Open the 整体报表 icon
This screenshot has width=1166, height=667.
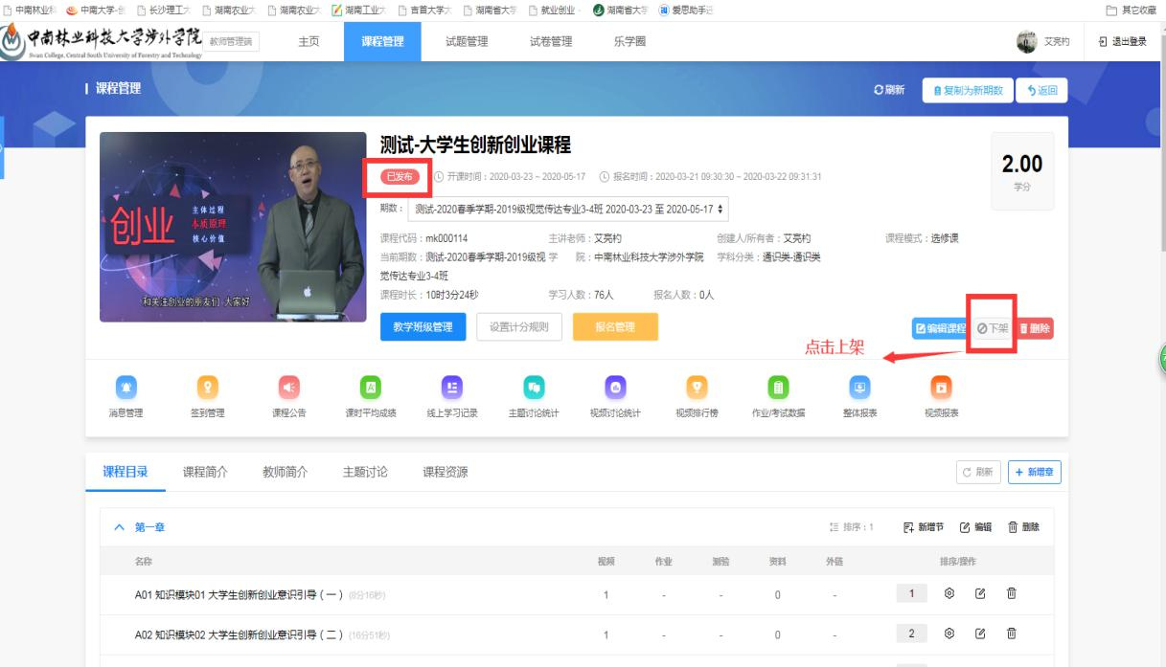point(859,387)
